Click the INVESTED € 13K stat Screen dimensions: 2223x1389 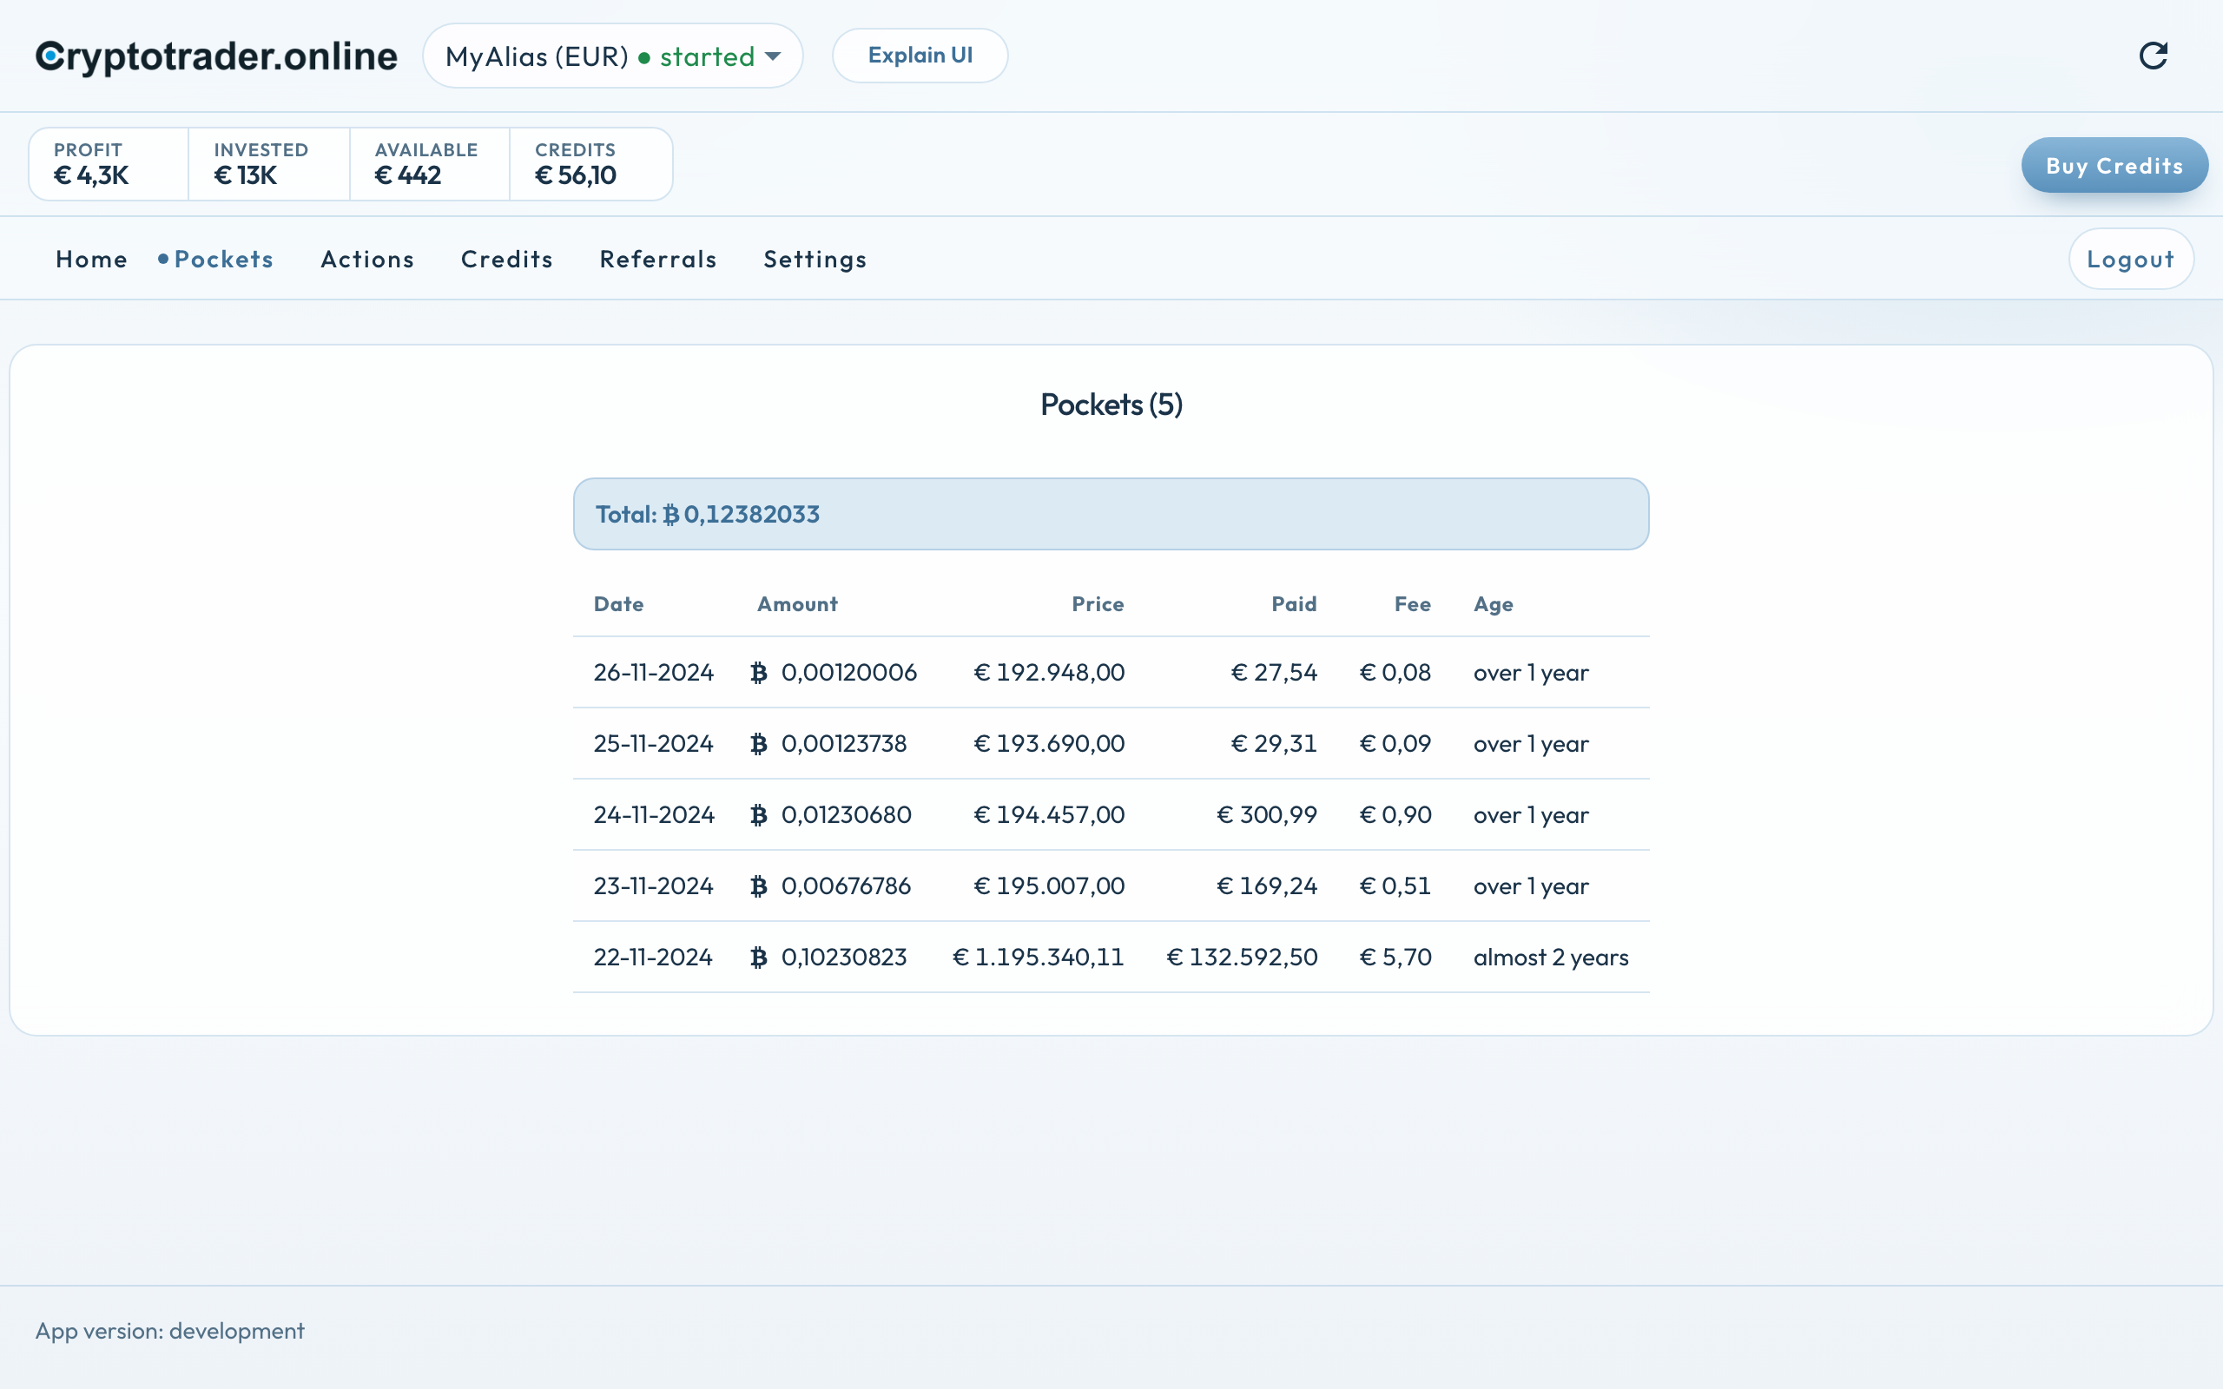pyautogui.click(x=269, y=164)
